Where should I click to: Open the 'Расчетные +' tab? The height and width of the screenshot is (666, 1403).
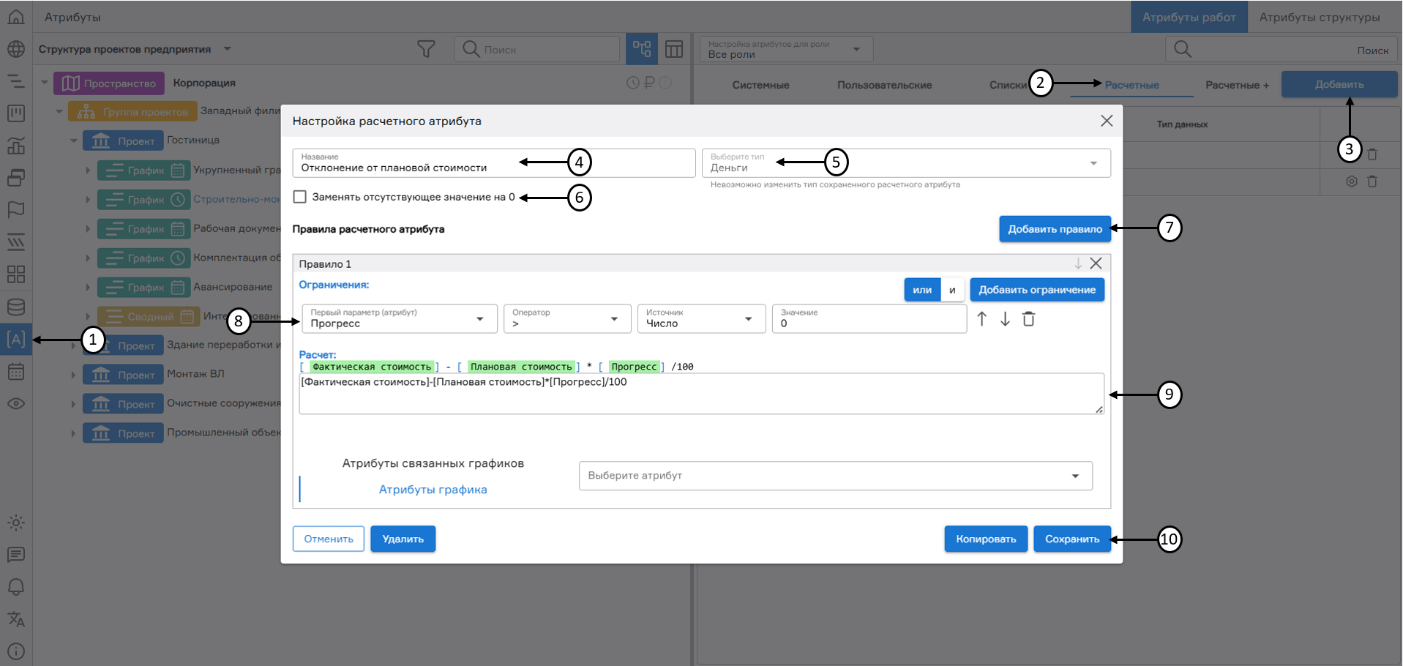[x=1237, y=84]
